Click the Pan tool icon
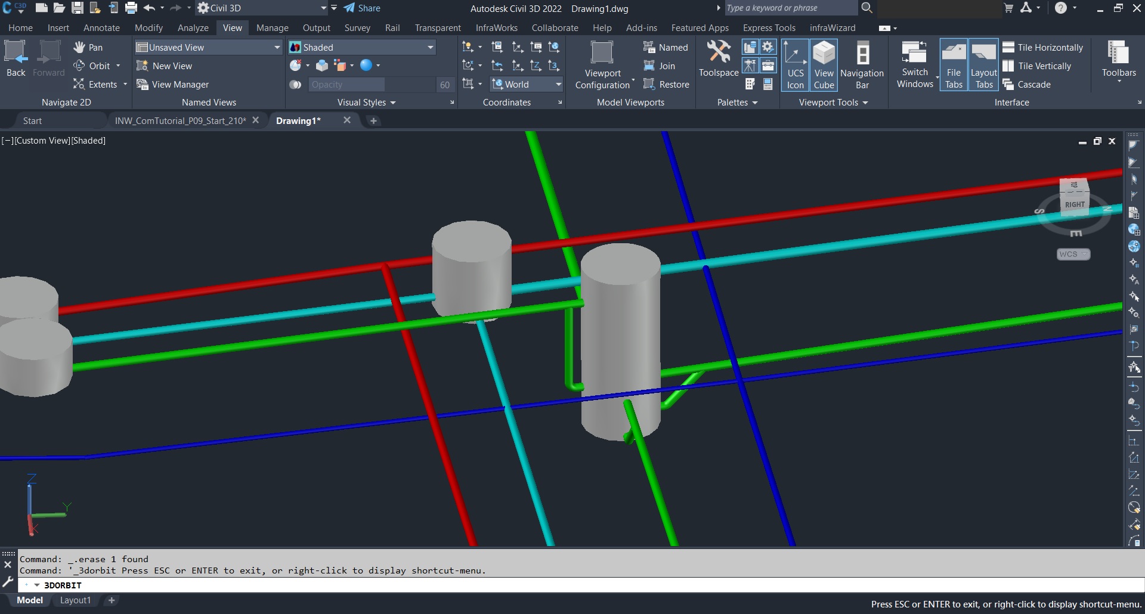Image resolution: width=1145 pixels, height=614 pixels. click(79, 47)
